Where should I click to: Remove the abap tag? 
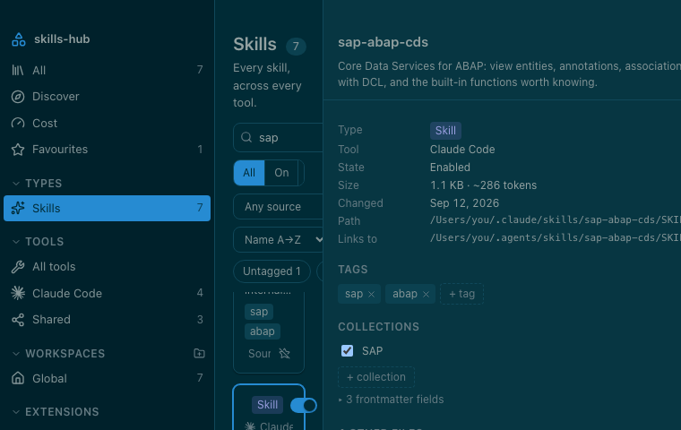click(x=426, y=294)
